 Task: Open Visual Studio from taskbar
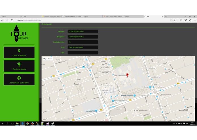48,124
